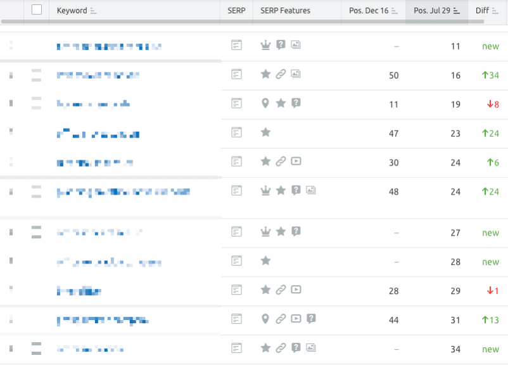Click the crown featured-snippet icon in the row ranked 11 new
The height and width of the screenshot is (365, 508).
[265, 45]
